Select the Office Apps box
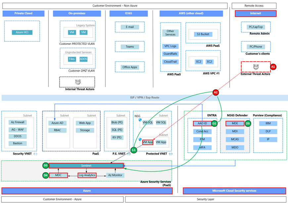Viewport: 288px width, 204px height. click(130, 67)
